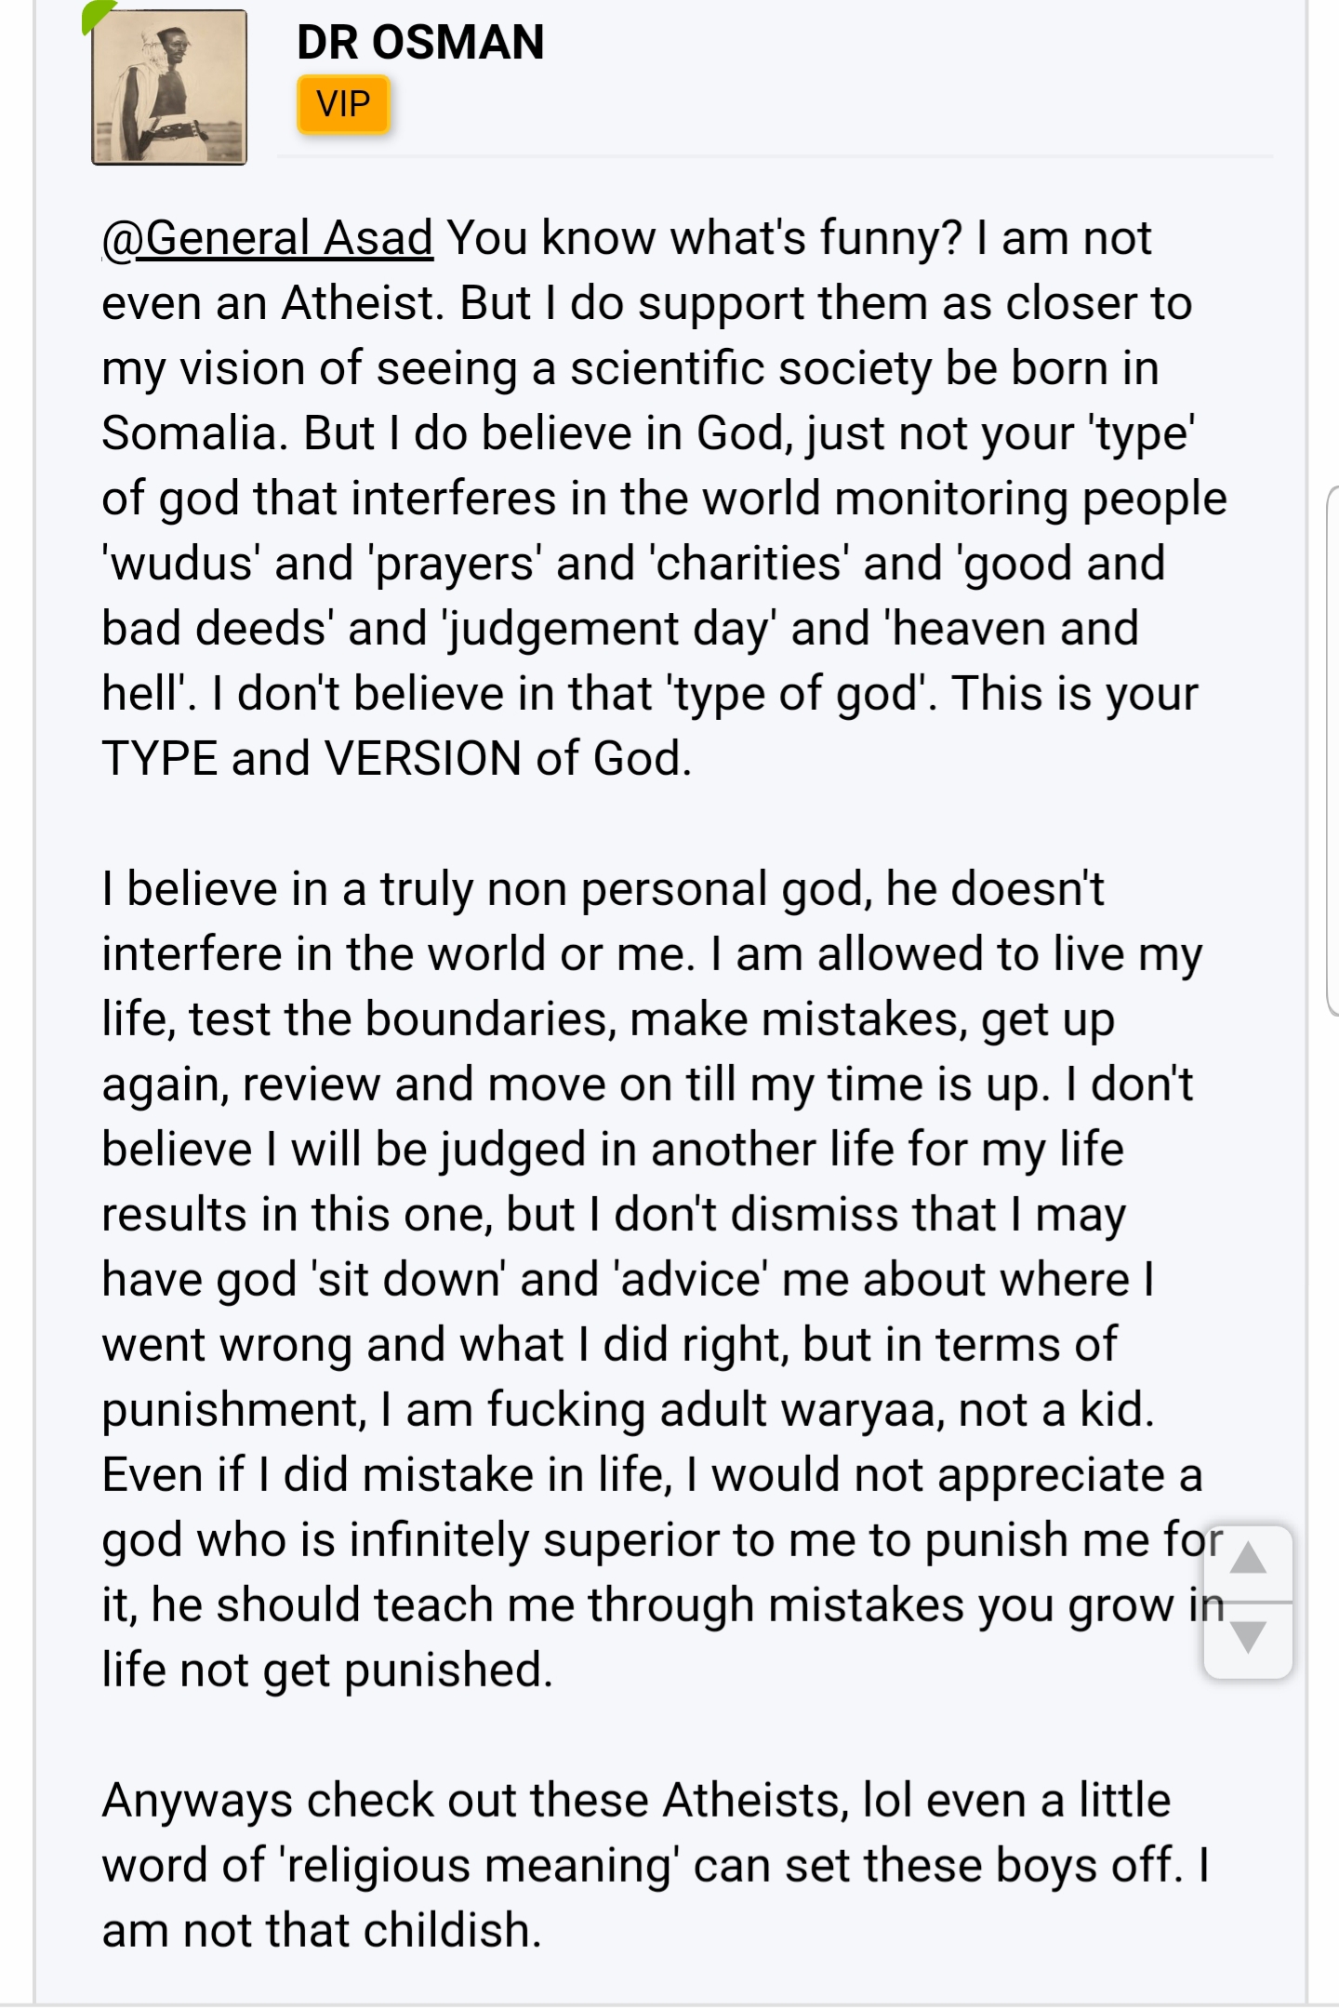Click the orange VIP badge
This screenshot has height=2010, width=1339.
point(343,104)
